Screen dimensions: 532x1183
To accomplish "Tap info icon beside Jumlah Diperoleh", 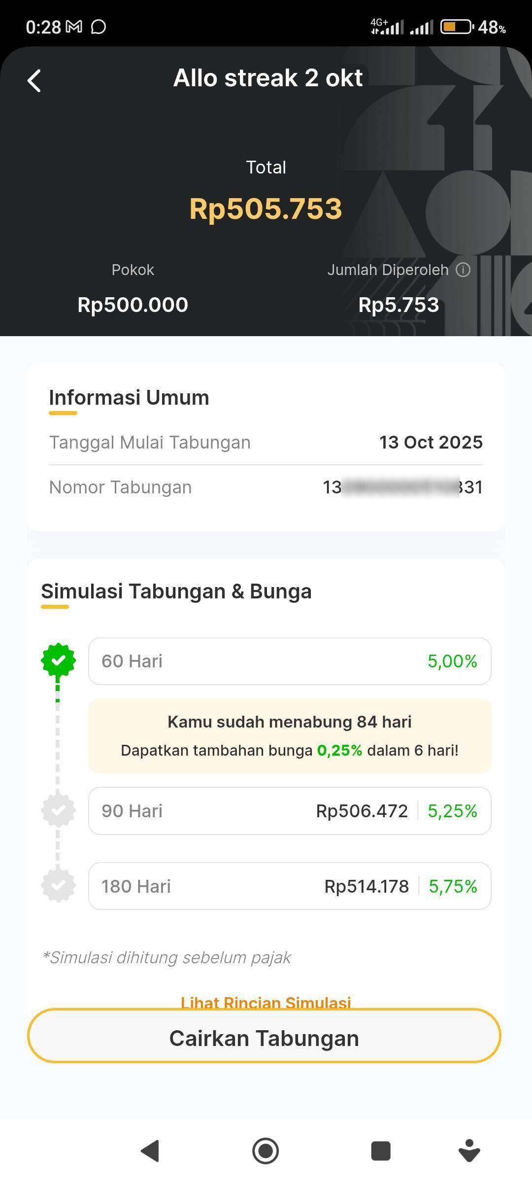I will click(463, 270).
